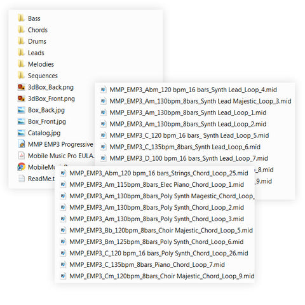Select the Melodies folder
Screen dimensions: 305x305
(36, 64)
